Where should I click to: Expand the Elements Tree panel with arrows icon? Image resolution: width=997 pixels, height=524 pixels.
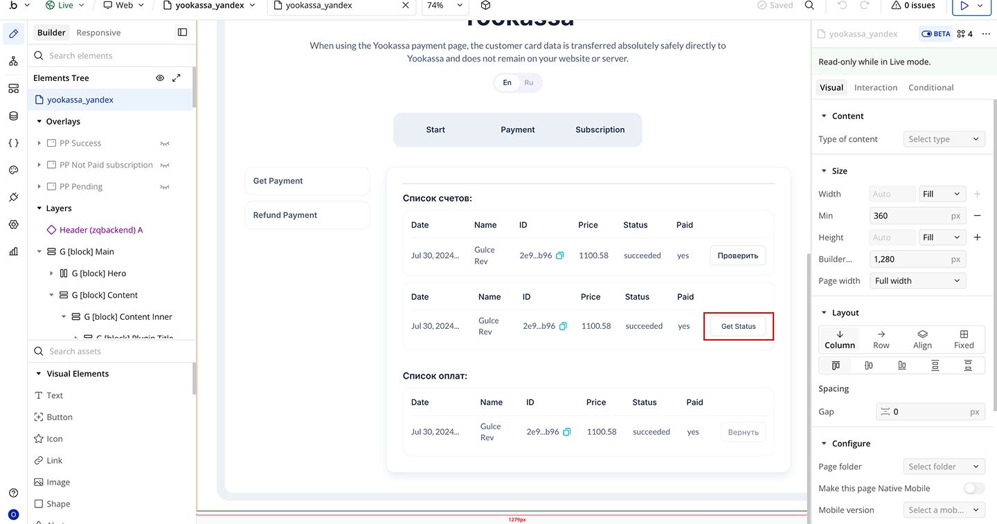[x=177, y=78]
